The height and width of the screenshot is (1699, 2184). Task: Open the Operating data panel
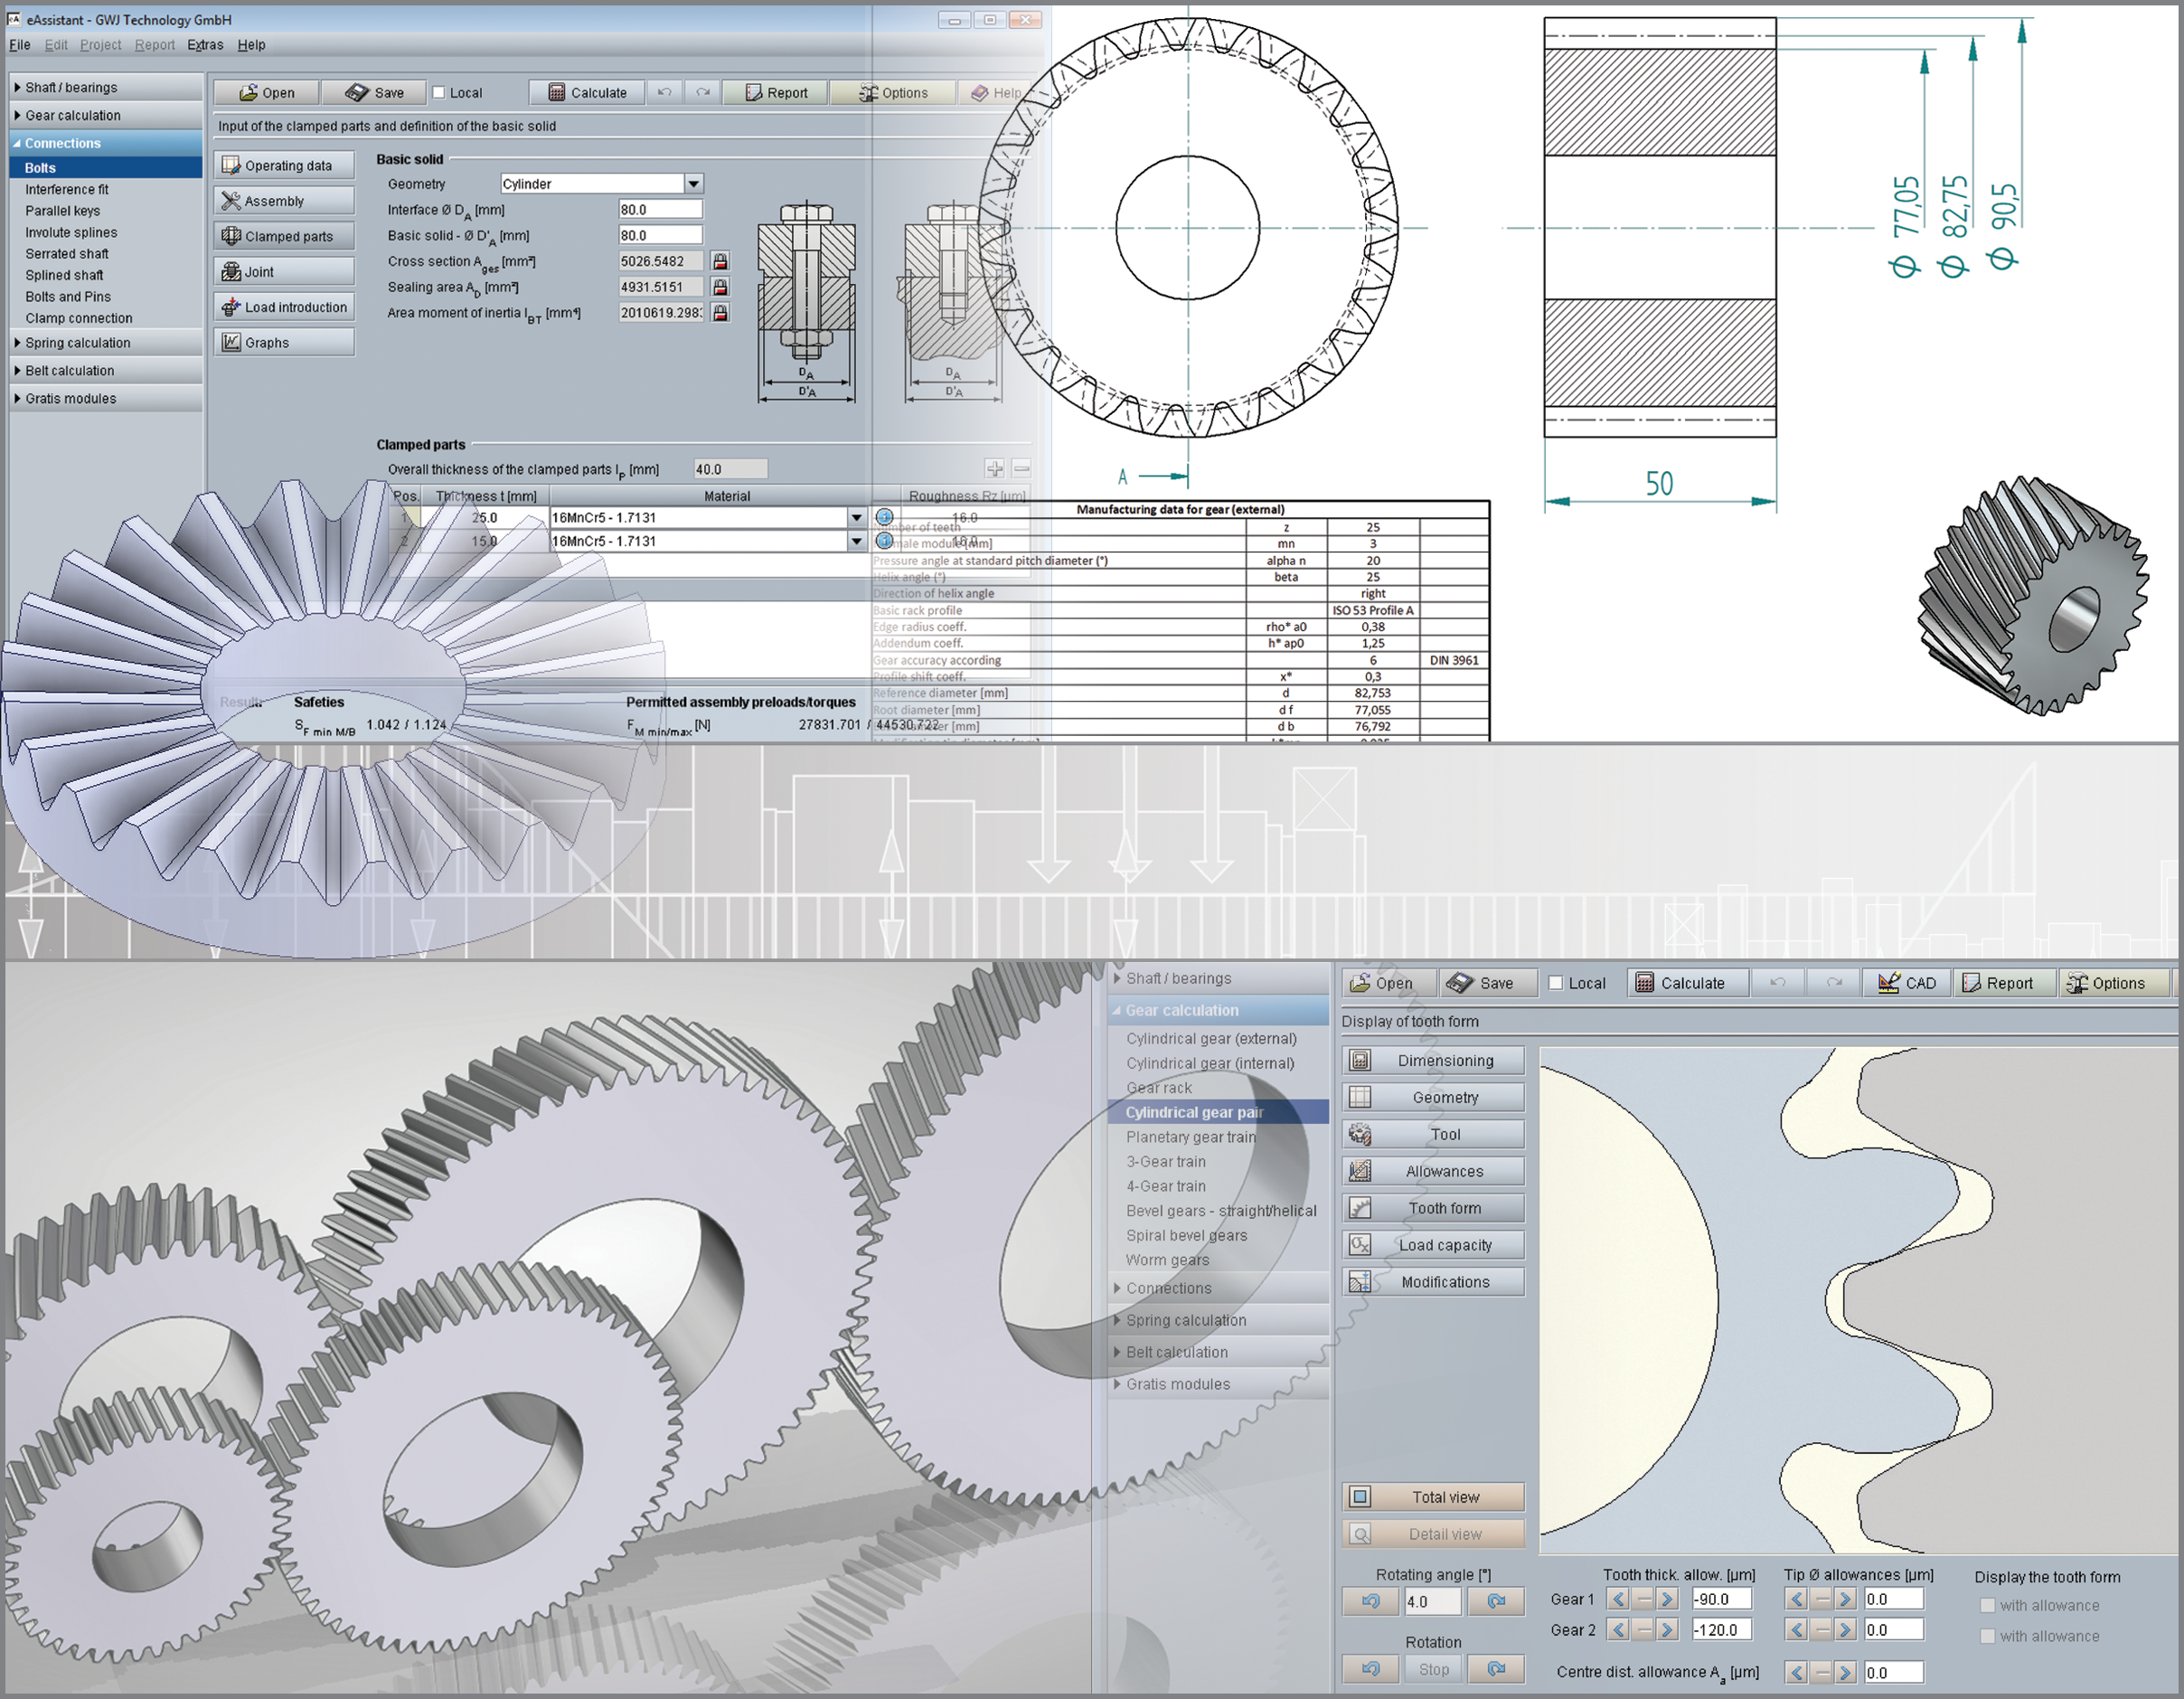[284, 164]
